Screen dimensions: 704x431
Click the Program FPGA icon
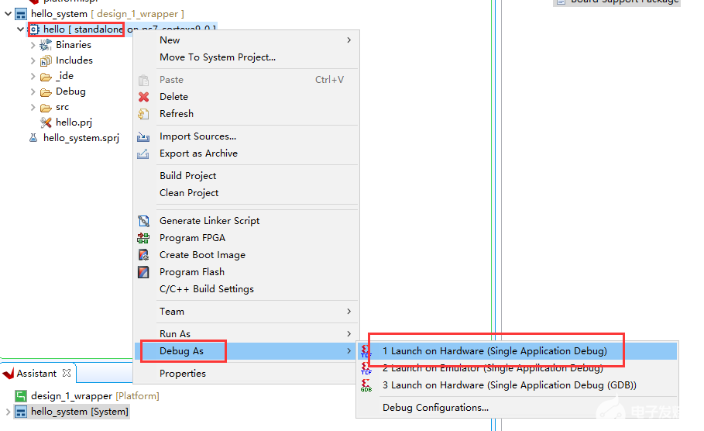point(143,238)
